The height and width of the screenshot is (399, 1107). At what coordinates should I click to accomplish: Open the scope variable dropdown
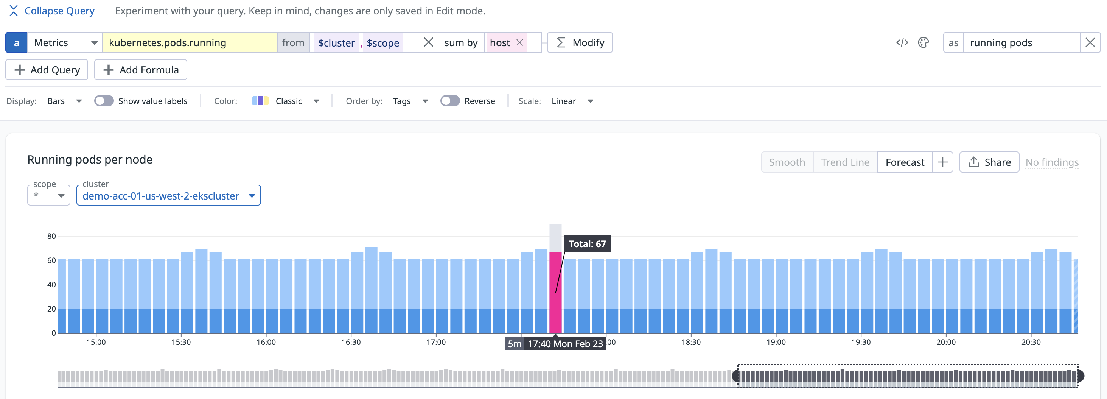tap(48, 196)
